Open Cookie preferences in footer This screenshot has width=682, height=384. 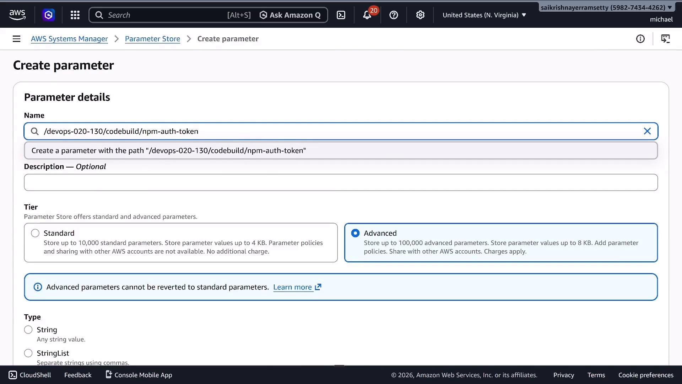tap(646, 375)
